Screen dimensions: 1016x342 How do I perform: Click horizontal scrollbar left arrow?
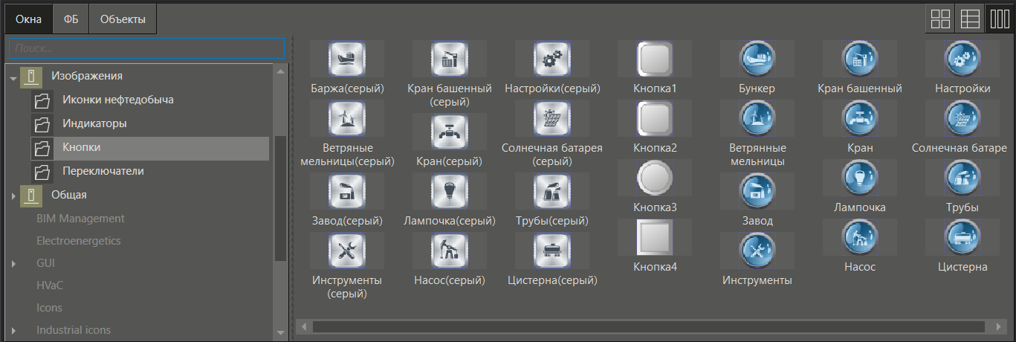pyautogui.click(x=302, y=326)
